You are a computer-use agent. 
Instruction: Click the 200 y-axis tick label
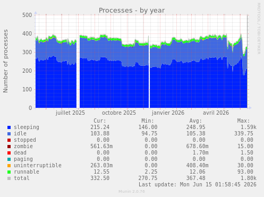click(x=27, y=71)
